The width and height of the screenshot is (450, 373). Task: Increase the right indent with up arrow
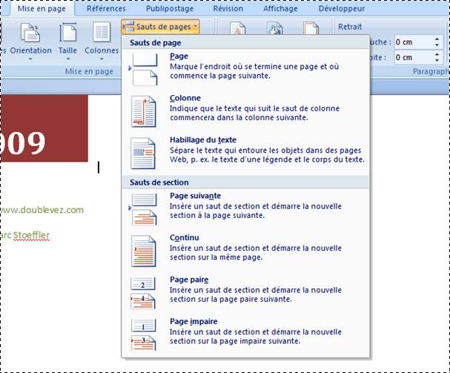tap(437, 54)
